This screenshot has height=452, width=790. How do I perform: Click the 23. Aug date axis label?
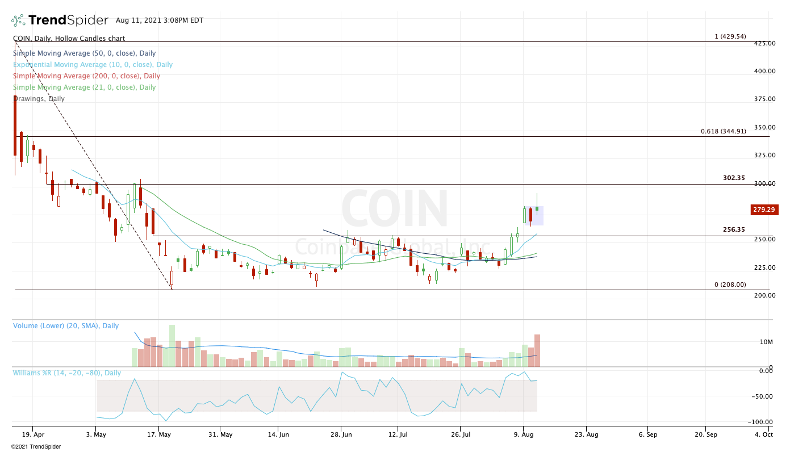[x=587, y=434]
